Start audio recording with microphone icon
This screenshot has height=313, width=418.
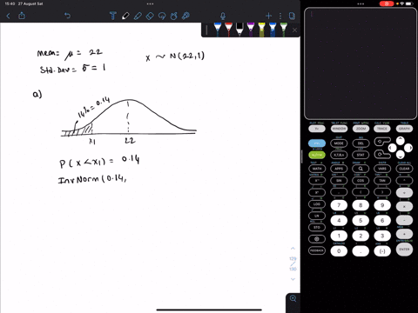pos(223,16)
